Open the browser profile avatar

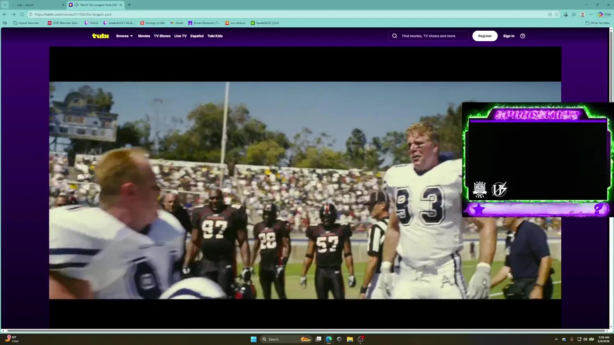click(x=583, y=14)
